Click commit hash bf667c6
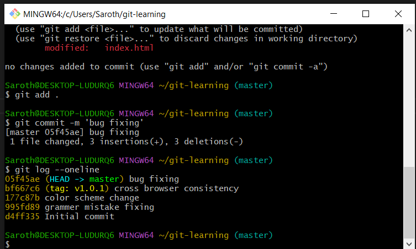 (22, 188)
